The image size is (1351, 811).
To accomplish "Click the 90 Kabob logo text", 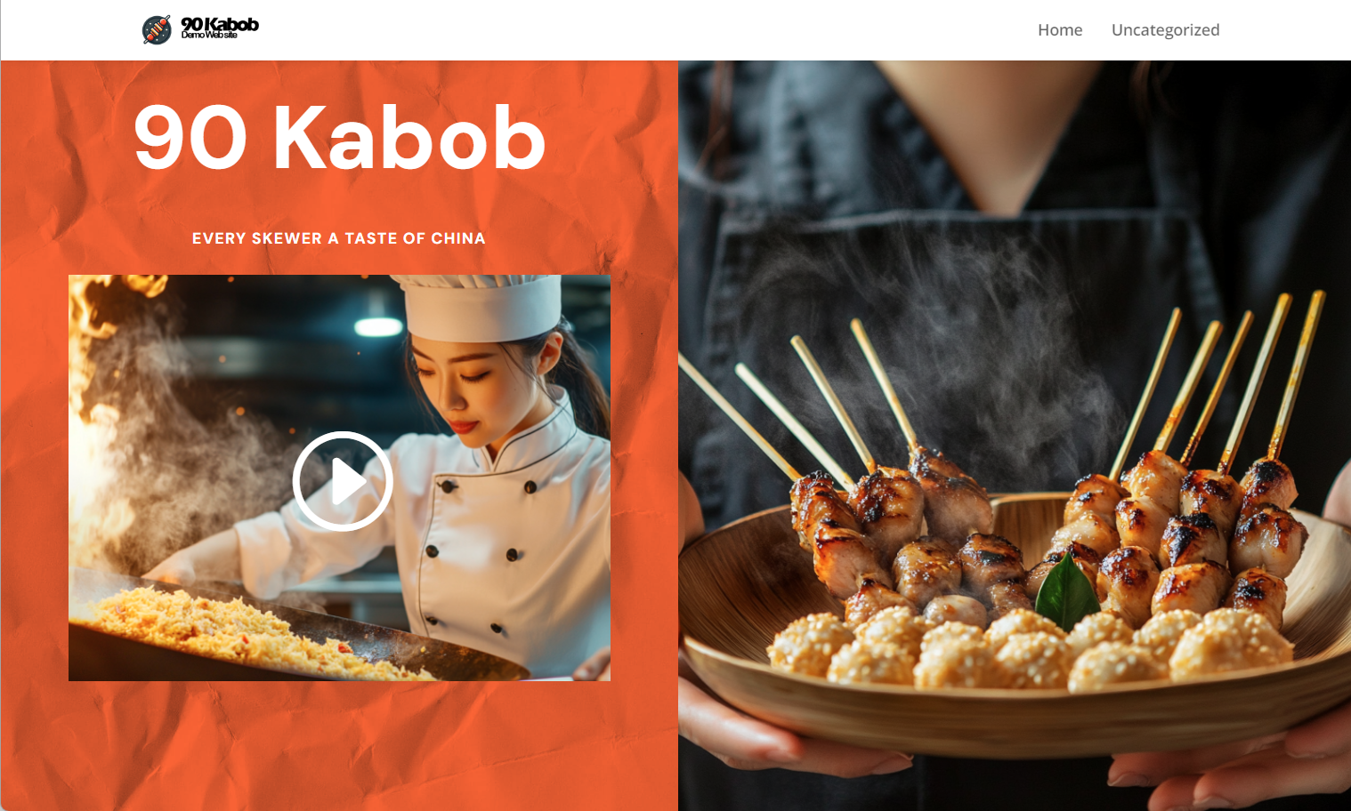I will pyautogui.click(x=220, y=24).
